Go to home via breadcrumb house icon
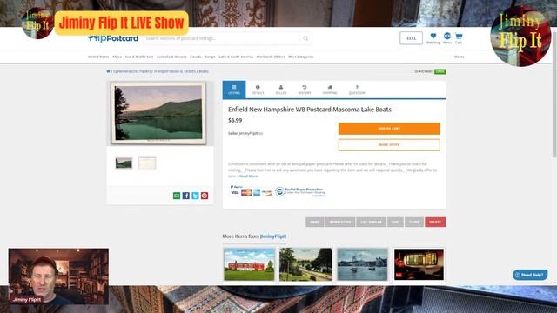557x313 pixels. pos(108,71)
